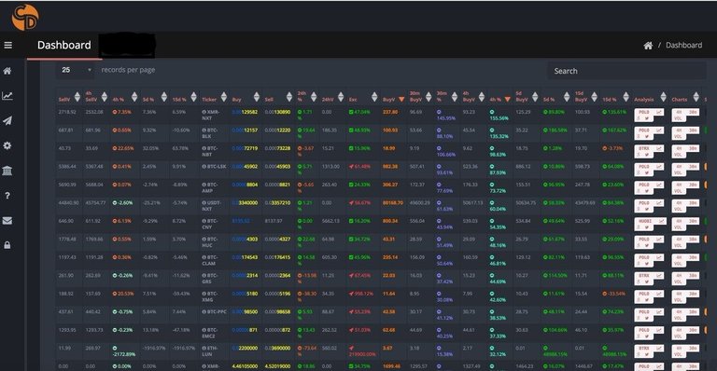This screenshot has height=371, width=717.
Task: Open the records per page dropdown
Action: 76,70
